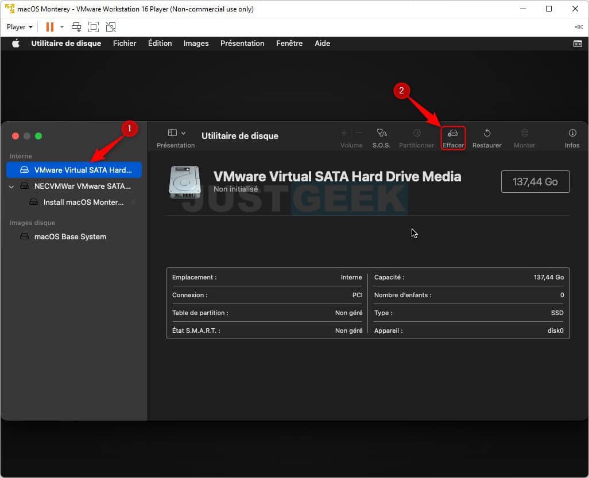Click the Capacité row value
589x478 pixels.
click(548, 277)
